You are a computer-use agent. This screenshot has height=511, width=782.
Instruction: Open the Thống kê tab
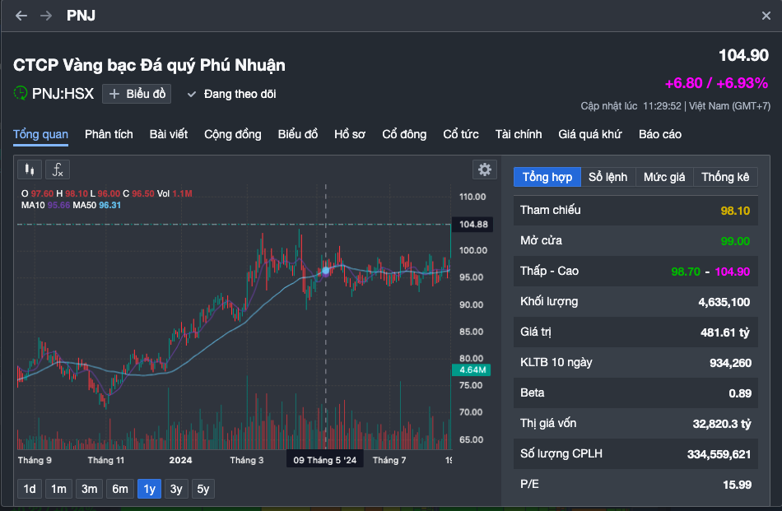tap(725, 177)
